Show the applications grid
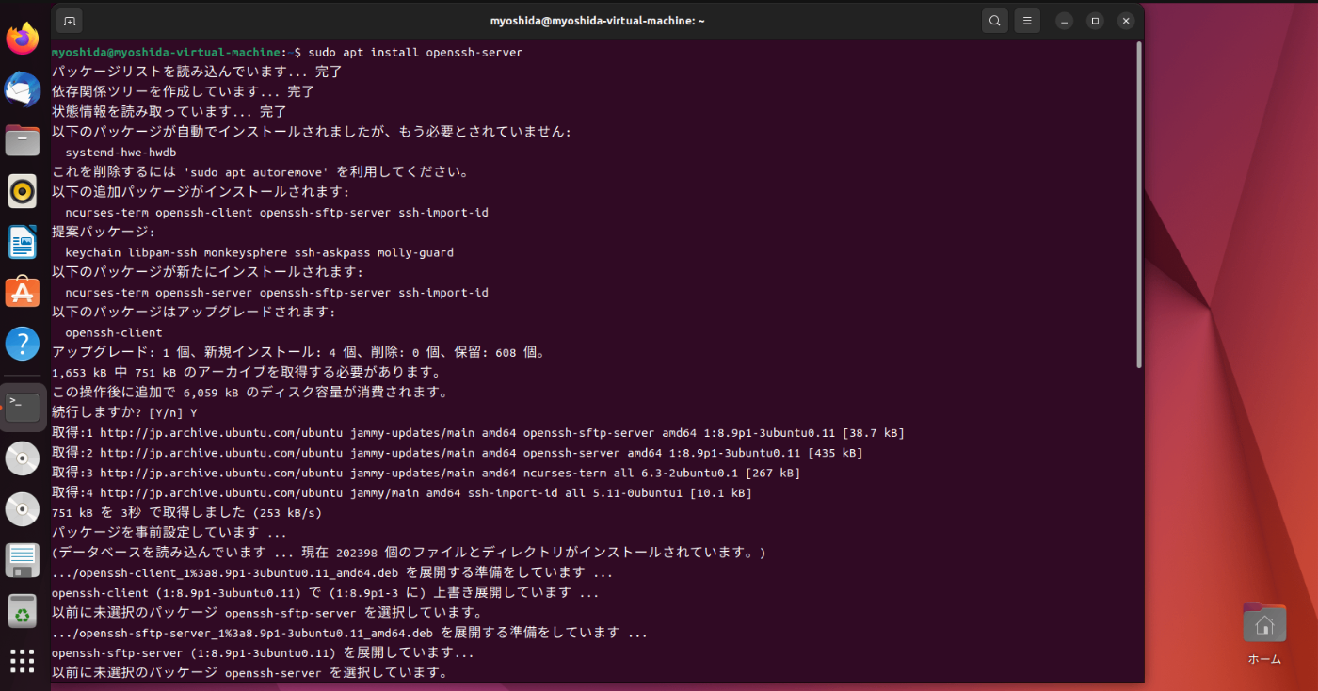1318x691 pixels. pos(23,661)
